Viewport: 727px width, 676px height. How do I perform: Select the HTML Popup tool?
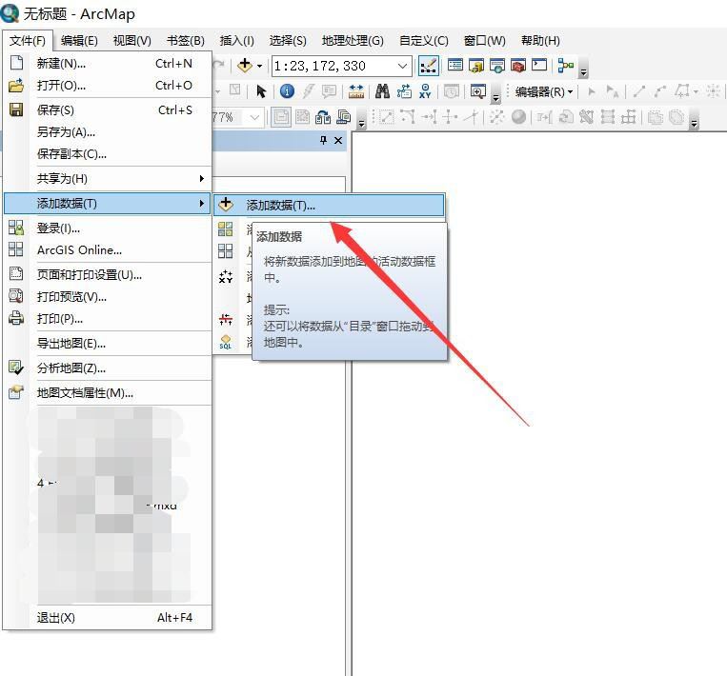tap(329, 91)
